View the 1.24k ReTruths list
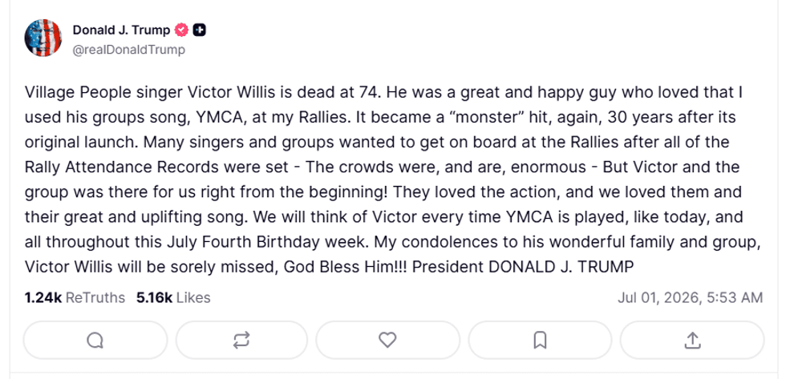Image resolution: width=786 pixels, height=379 pixels. [x=75, y=298]
